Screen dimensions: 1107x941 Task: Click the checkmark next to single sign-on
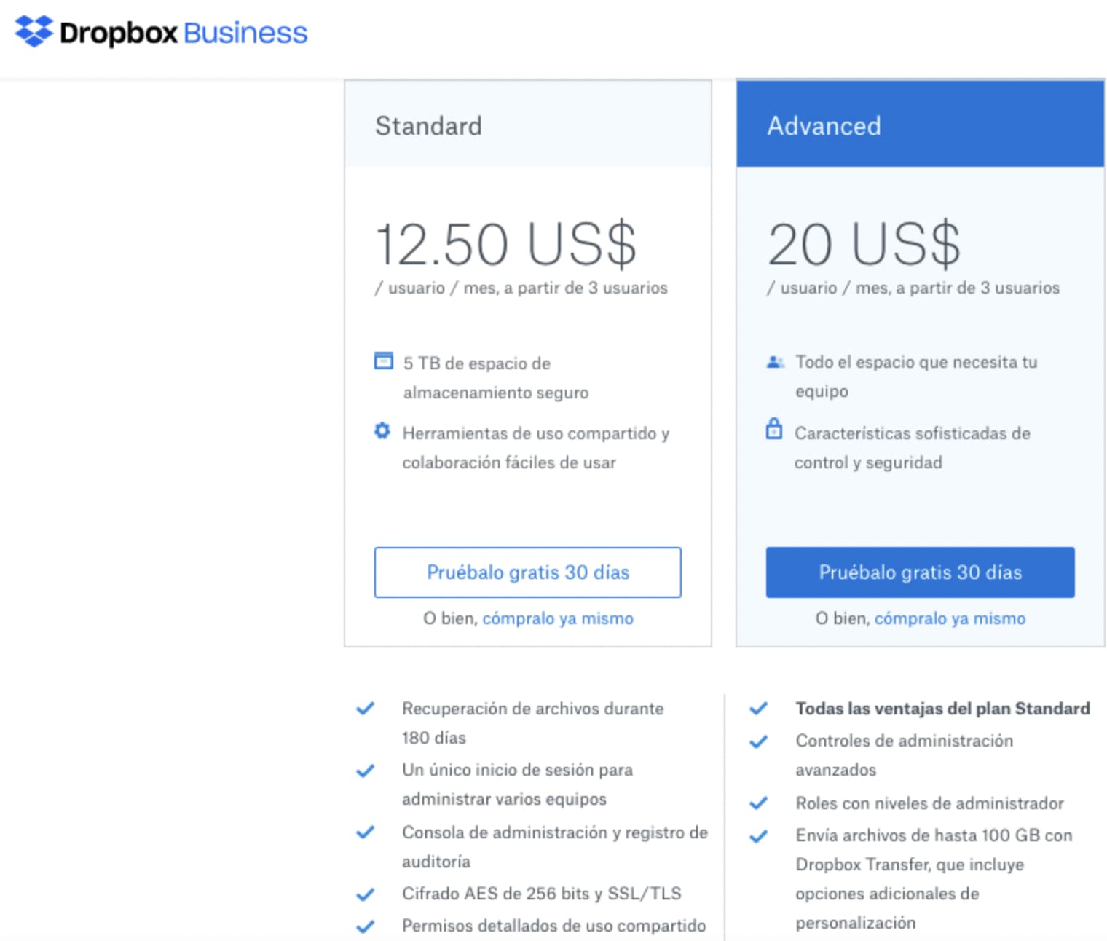point(366,770)
